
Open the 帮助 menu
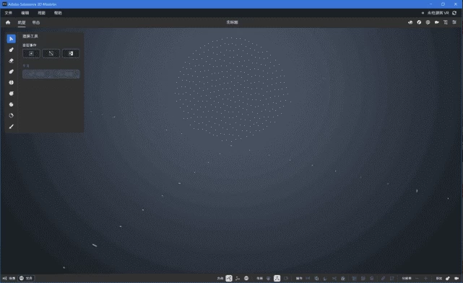pos(58,13)
